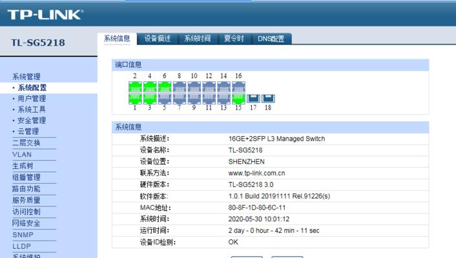
Task: Select 系统配置 in sidebar
Action: tap(32, 88)
